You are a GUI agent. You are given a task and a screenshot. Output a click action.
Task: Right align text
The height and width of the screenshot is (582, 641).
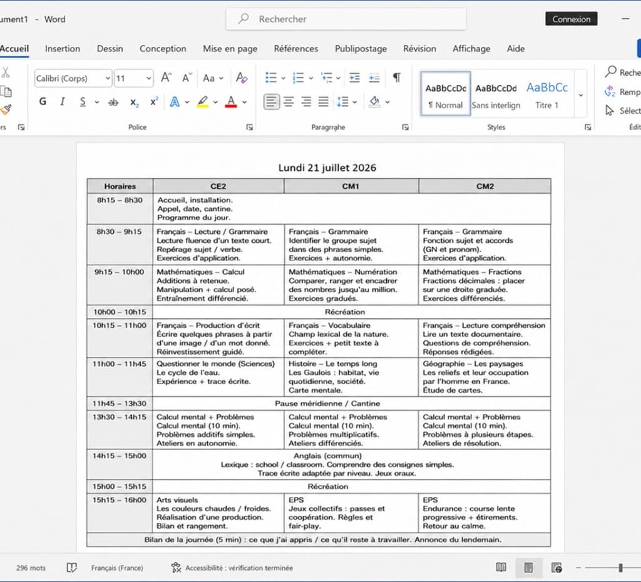(x=306, y=101)
